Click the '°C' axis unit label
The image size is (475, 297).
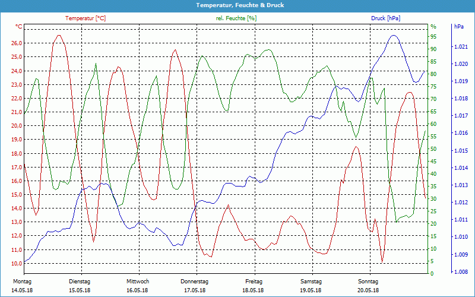[x=19, y=27]
